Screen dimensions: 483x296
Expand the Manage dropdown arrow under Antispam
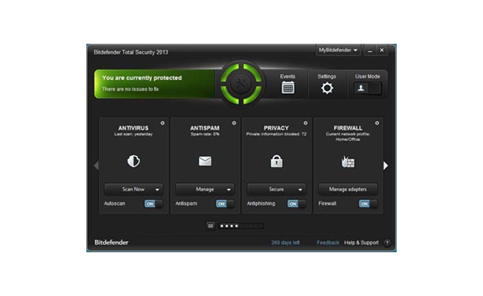(229, 190)
